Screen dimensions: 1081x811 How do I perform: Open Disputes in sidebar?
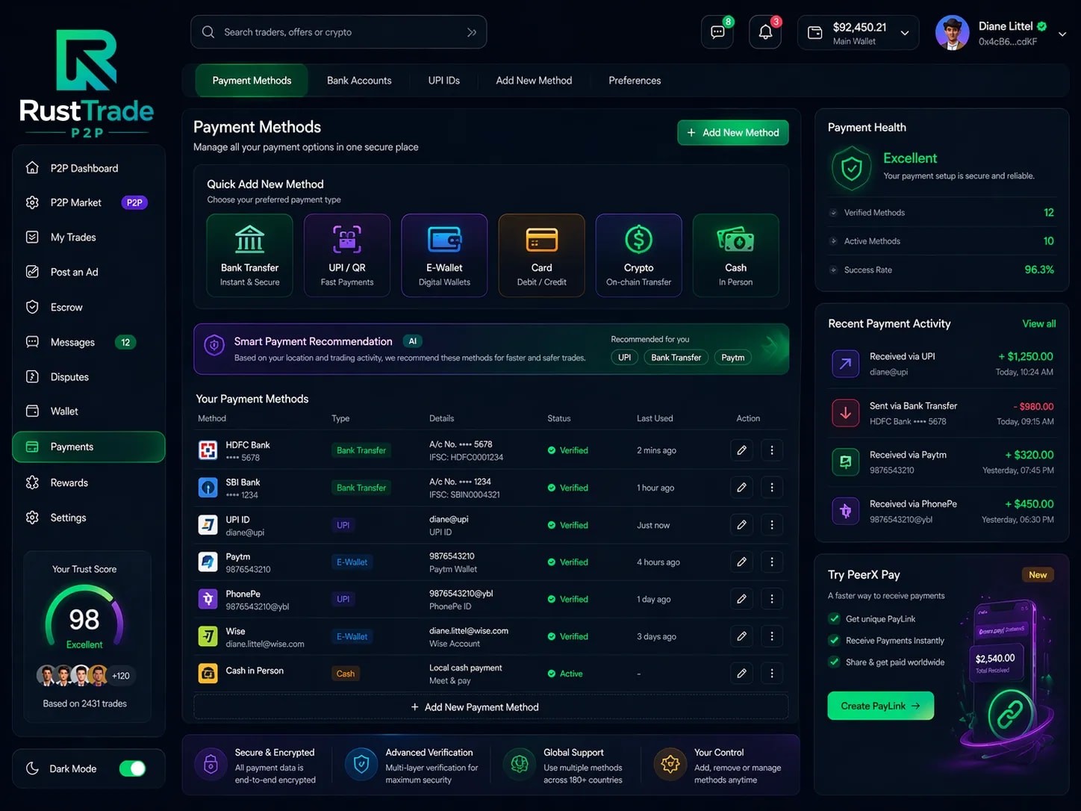(88, 376)
